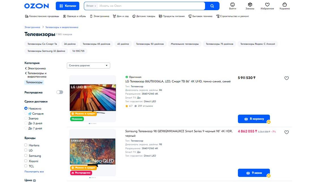Open Одежда и обувь category
Screen dimensions: 309x182
74,16
